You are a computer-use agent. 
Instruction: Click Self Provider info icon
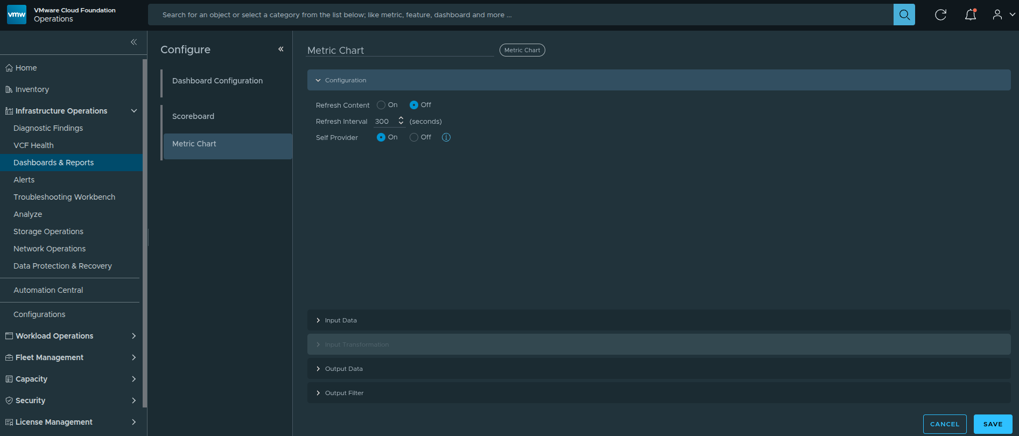point(446,137)
